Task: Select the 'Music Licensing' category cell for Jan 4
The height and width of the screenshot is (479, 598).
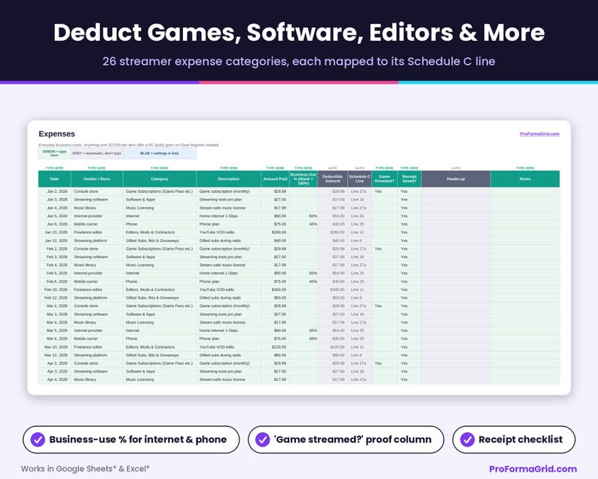Action: (x=160, y=207)
